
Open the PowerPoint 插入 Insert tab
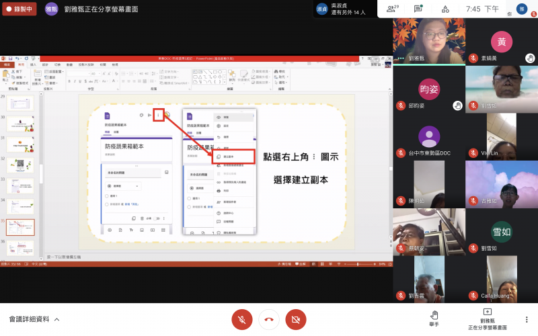click(33, 65)
